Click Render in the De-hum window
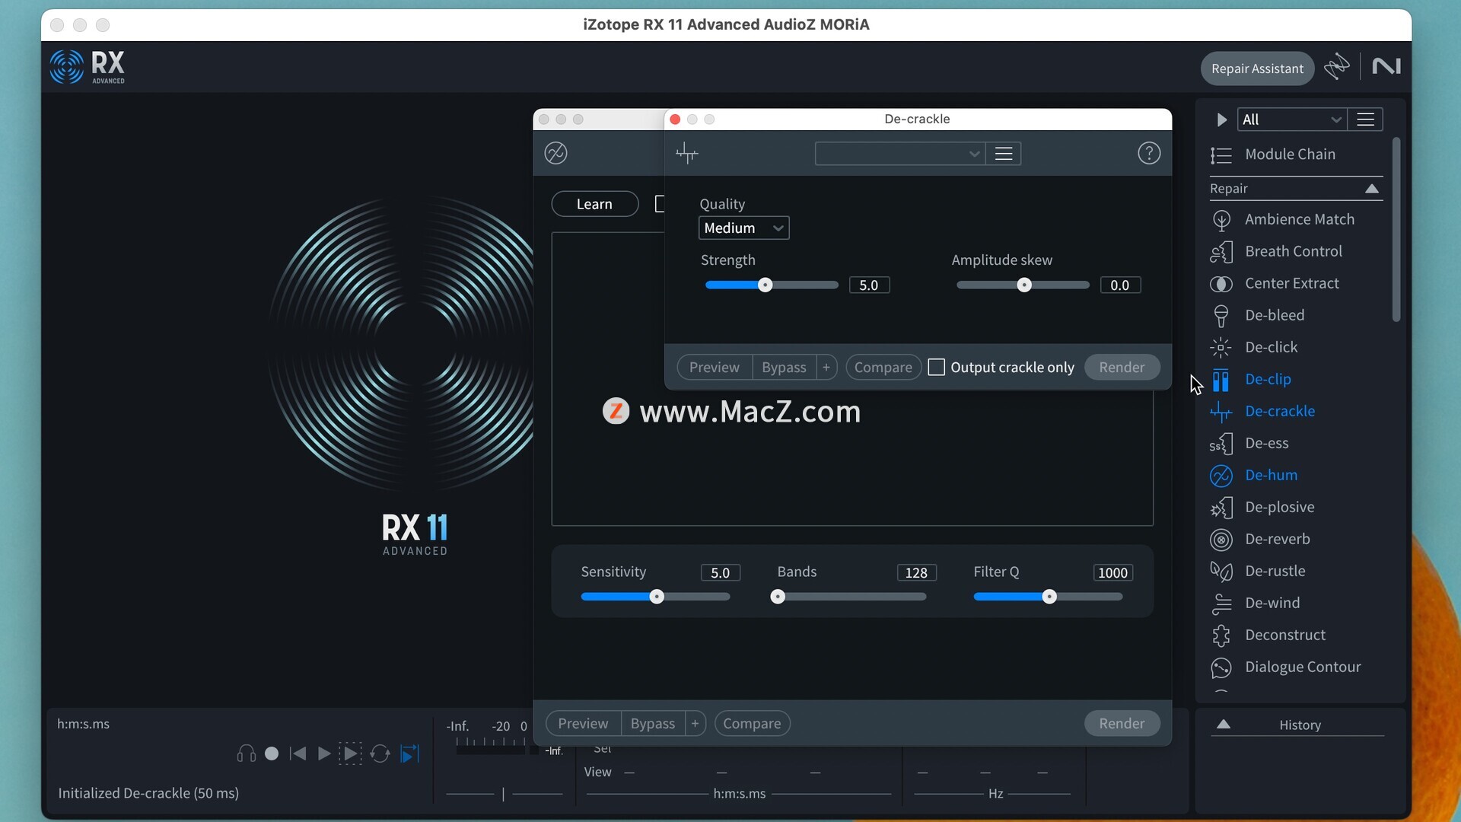1461x822 pixels. (1122, 724)
